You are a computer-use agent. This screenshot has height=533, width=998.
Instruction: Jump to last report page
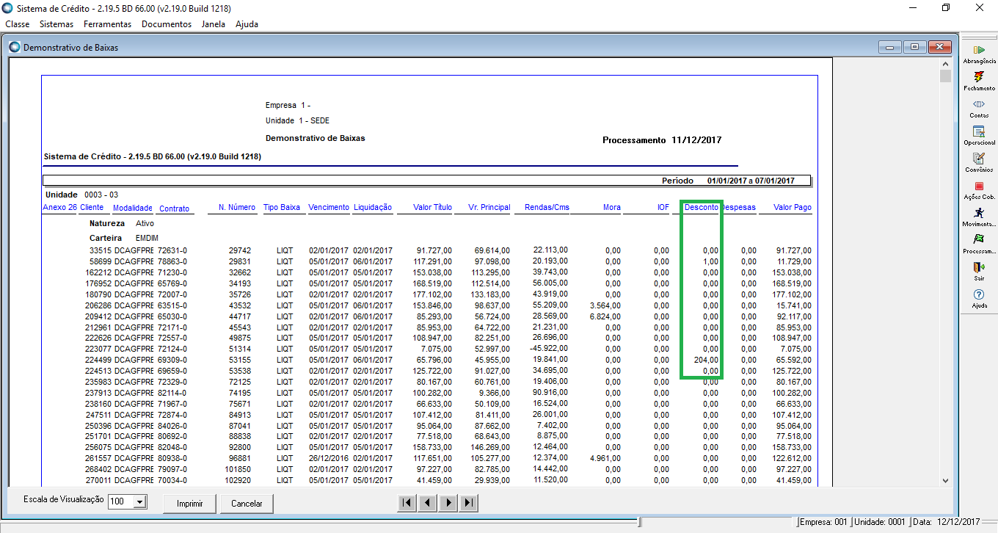click(468, 503)
